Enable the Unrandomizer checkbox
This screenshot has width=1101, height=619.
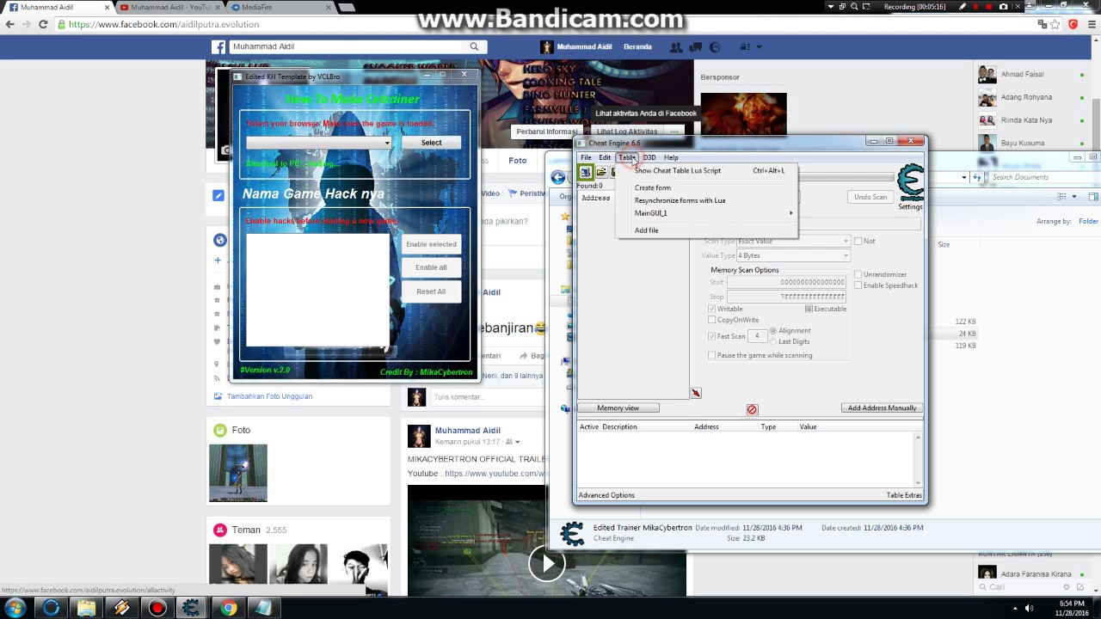point(858,274)
